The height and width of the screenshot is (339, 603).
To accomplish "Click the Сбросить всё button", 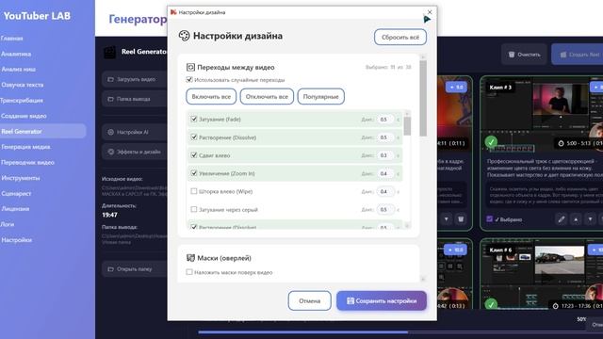I will (x=400, y=38).
